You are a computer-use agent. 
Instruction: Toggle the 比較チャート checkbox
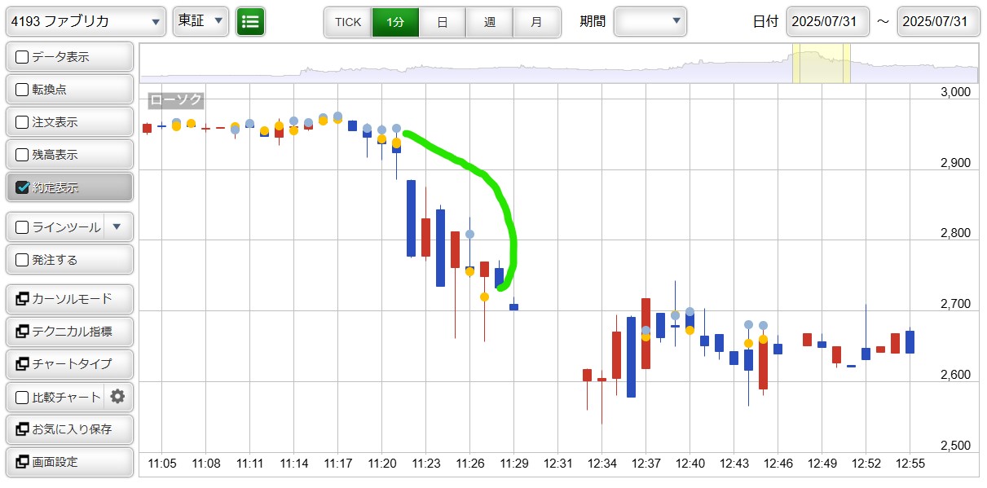tap(22, 398)
